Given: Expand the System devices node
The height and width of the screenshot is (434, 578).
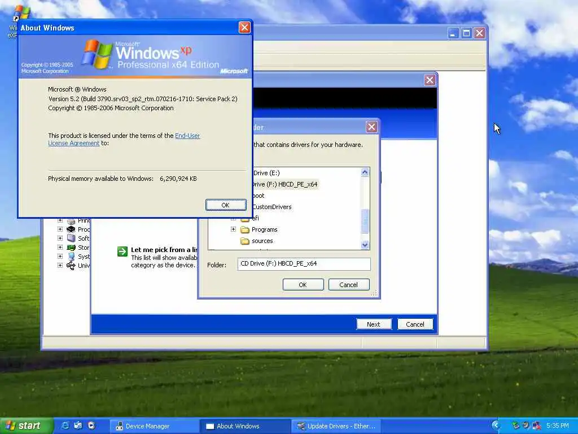Looking at the screenshot, I should [60, 256].
